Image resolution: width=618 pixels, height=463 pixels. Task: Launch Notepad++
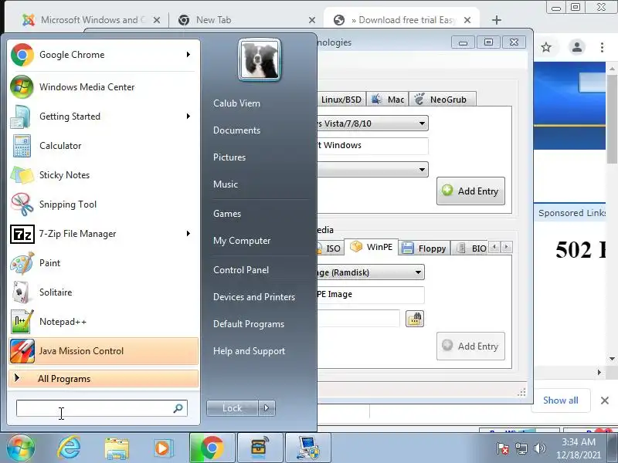point(104,322)
